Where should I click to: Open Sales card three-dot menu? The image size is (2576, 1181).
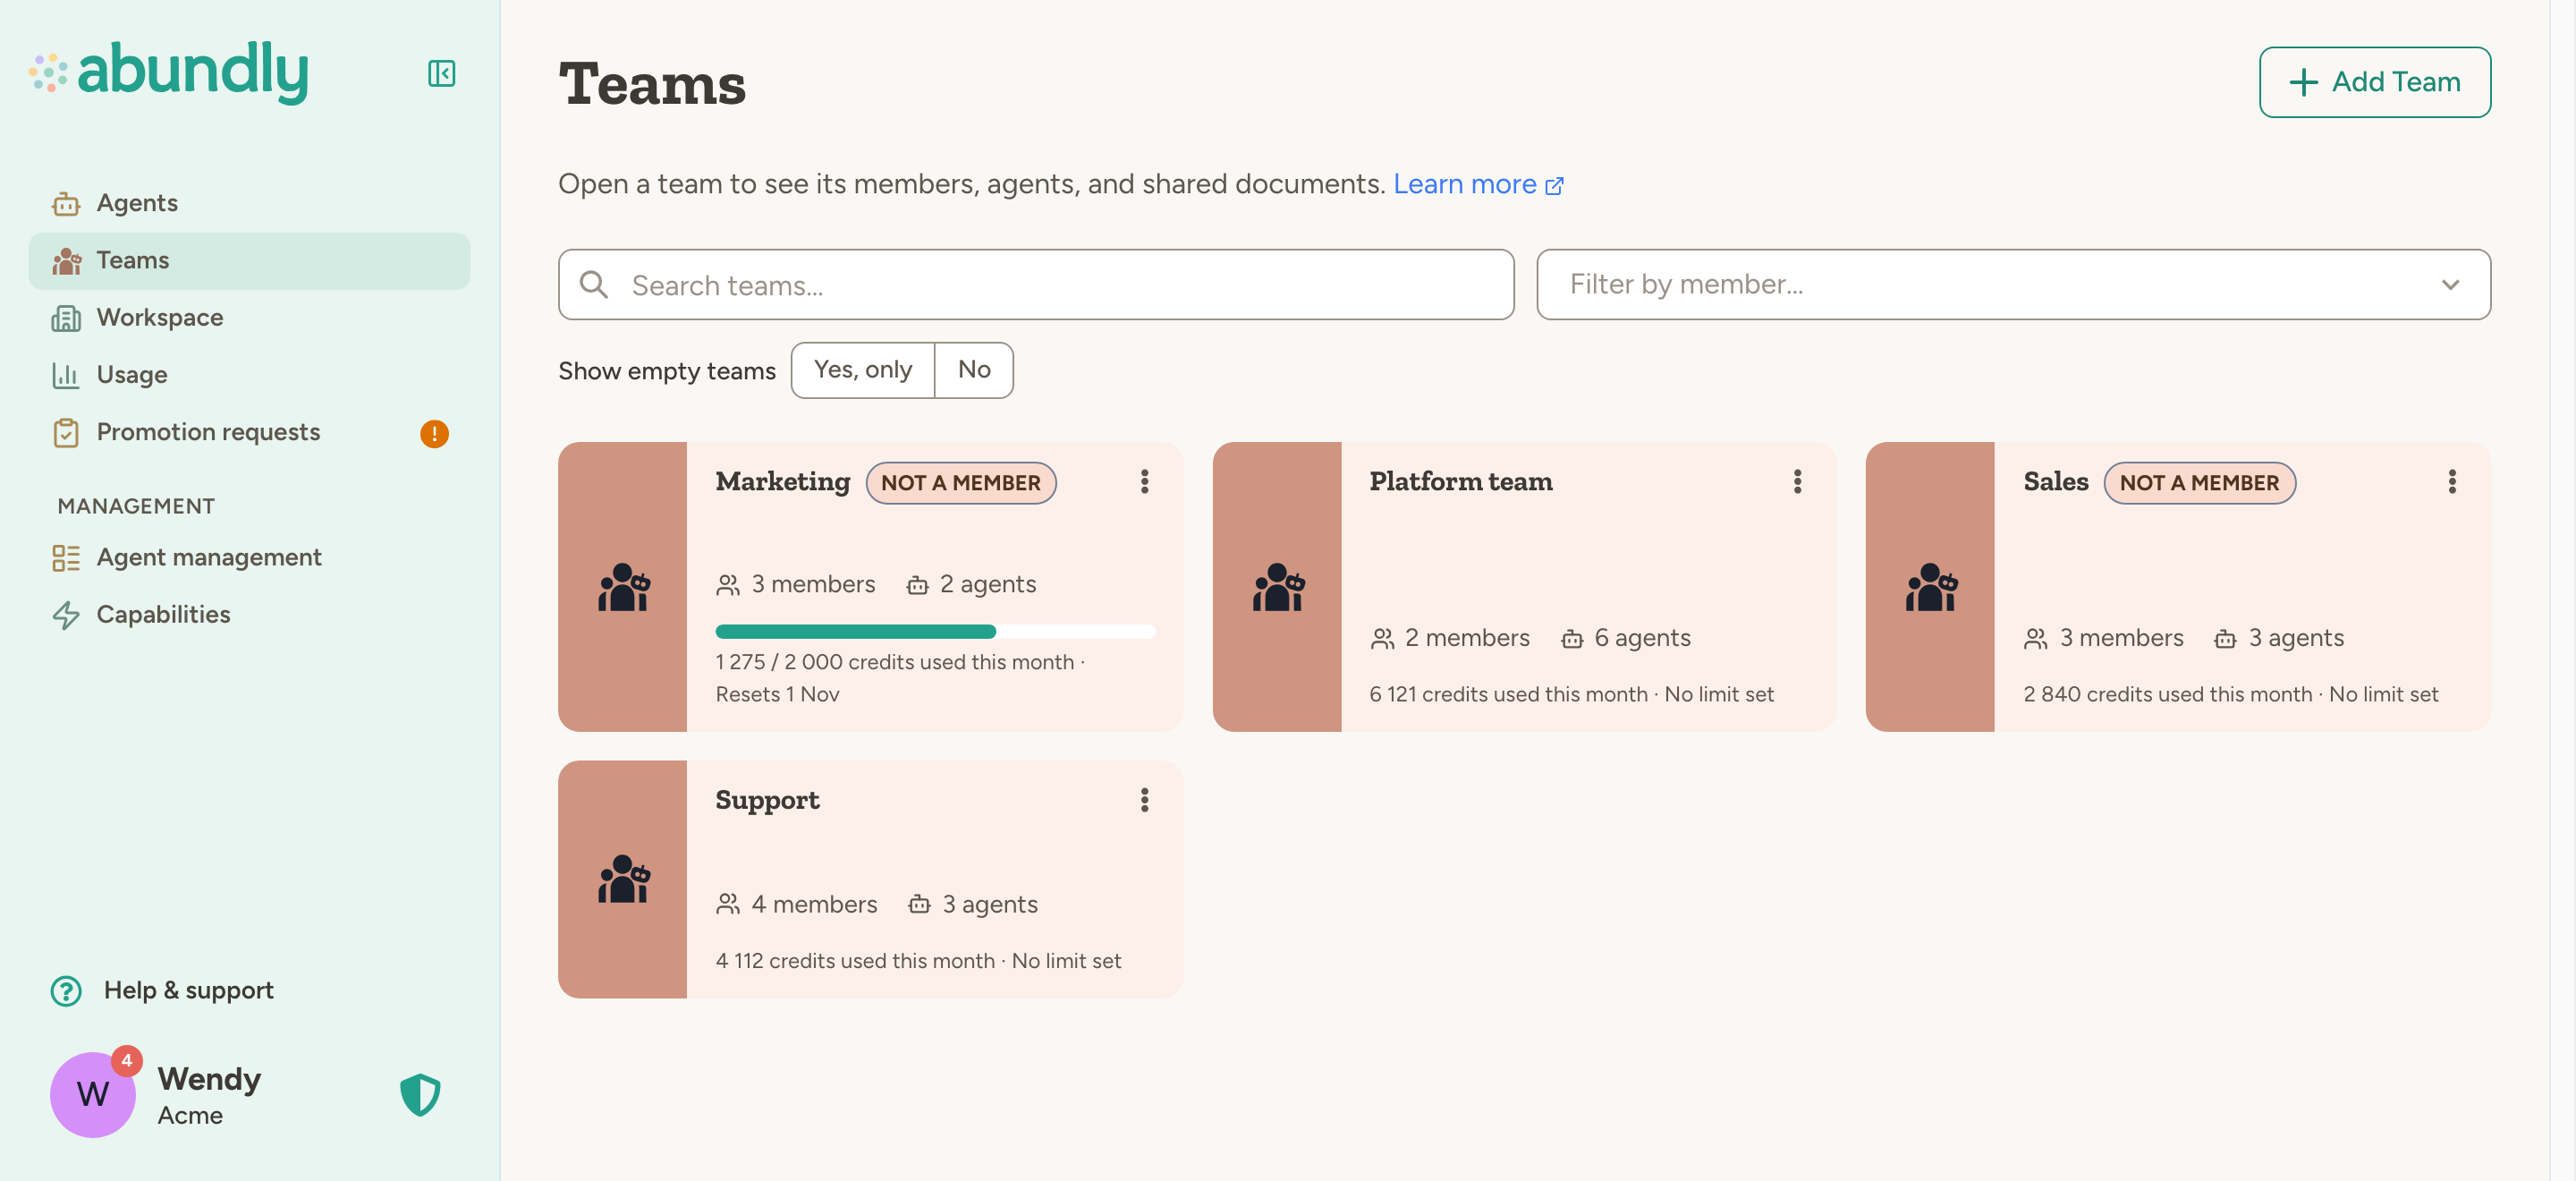click(2451, 482)
